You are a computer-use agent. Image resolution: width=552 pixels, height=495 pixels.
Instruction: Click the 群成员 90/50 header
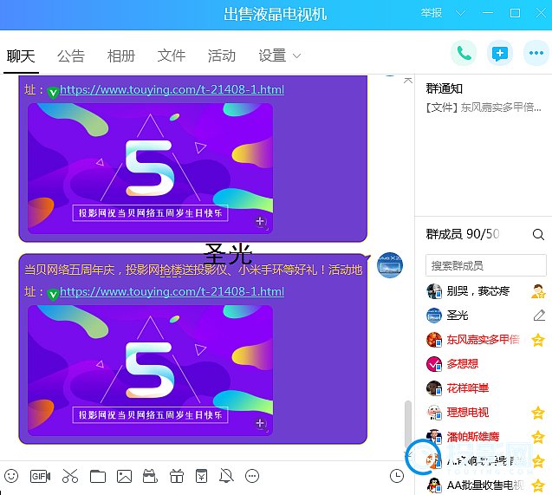point(463,234)
